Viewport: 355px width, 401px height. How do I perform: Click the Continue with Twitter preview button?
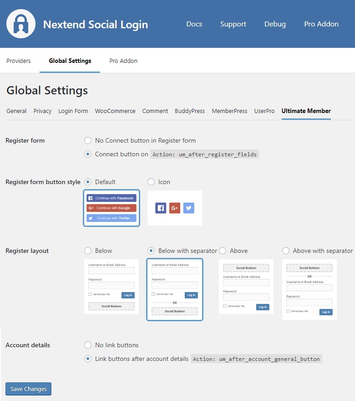click(112, 218)
